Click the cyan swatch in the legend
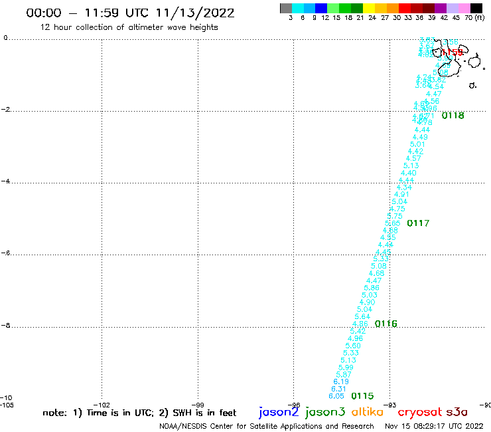 coord(297,8)
